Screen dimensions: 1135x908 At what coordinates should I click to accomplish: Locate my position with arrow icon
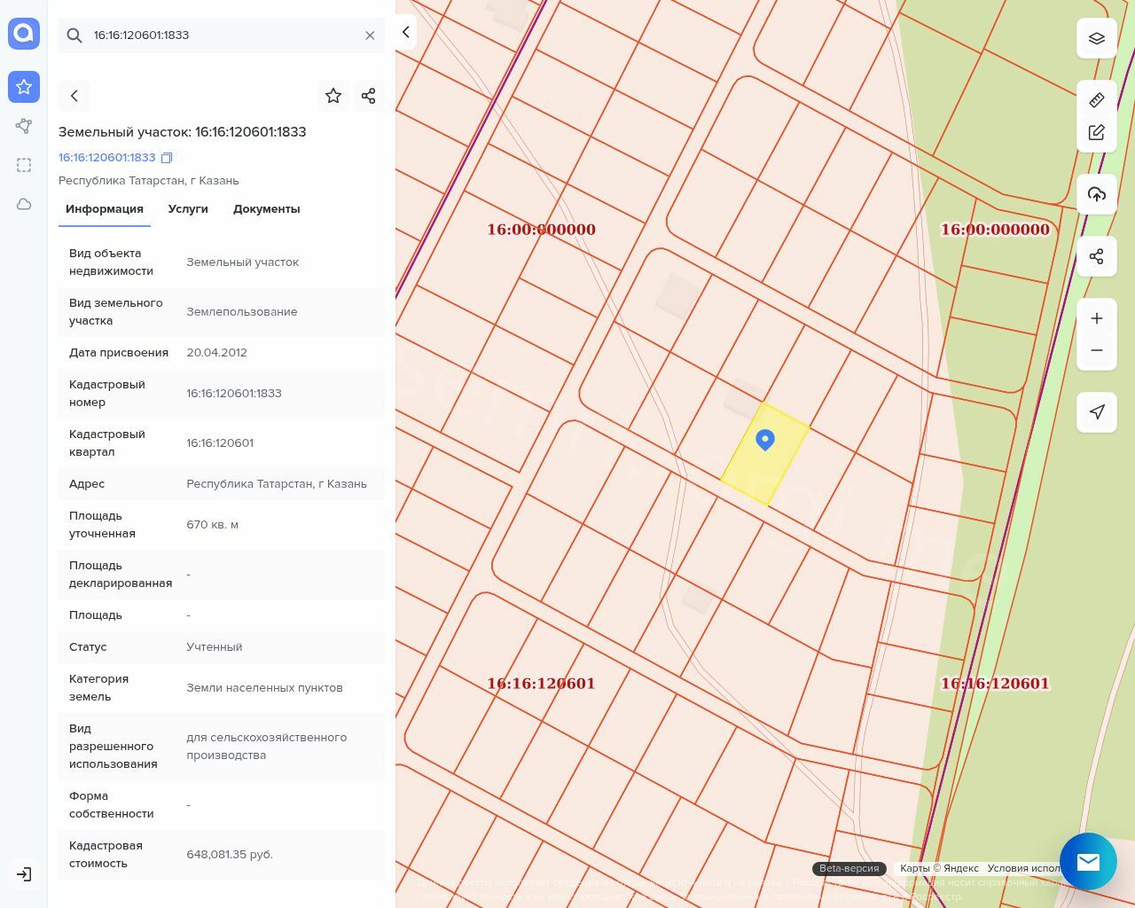[x=1097, y=412]
